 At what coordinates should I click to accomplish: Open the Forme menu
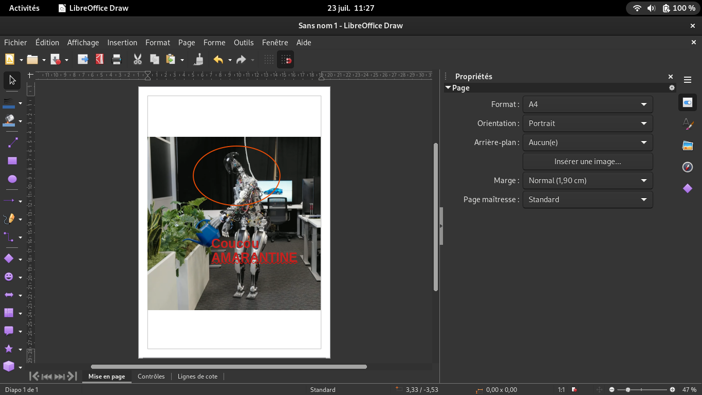coord(214,43)
